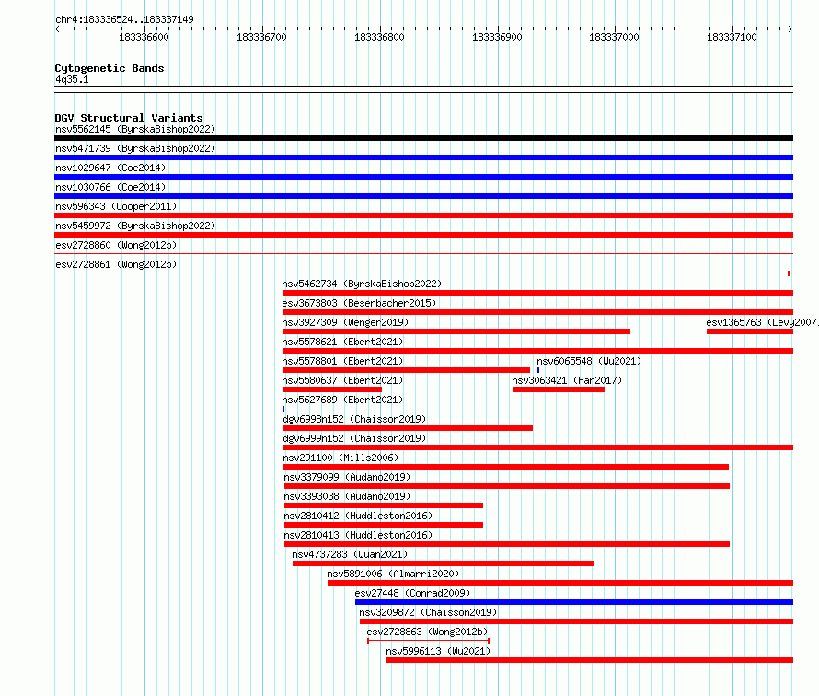Click ruler position 183336600
Viewport: 819px width, 696px height.
pos(144,37)
